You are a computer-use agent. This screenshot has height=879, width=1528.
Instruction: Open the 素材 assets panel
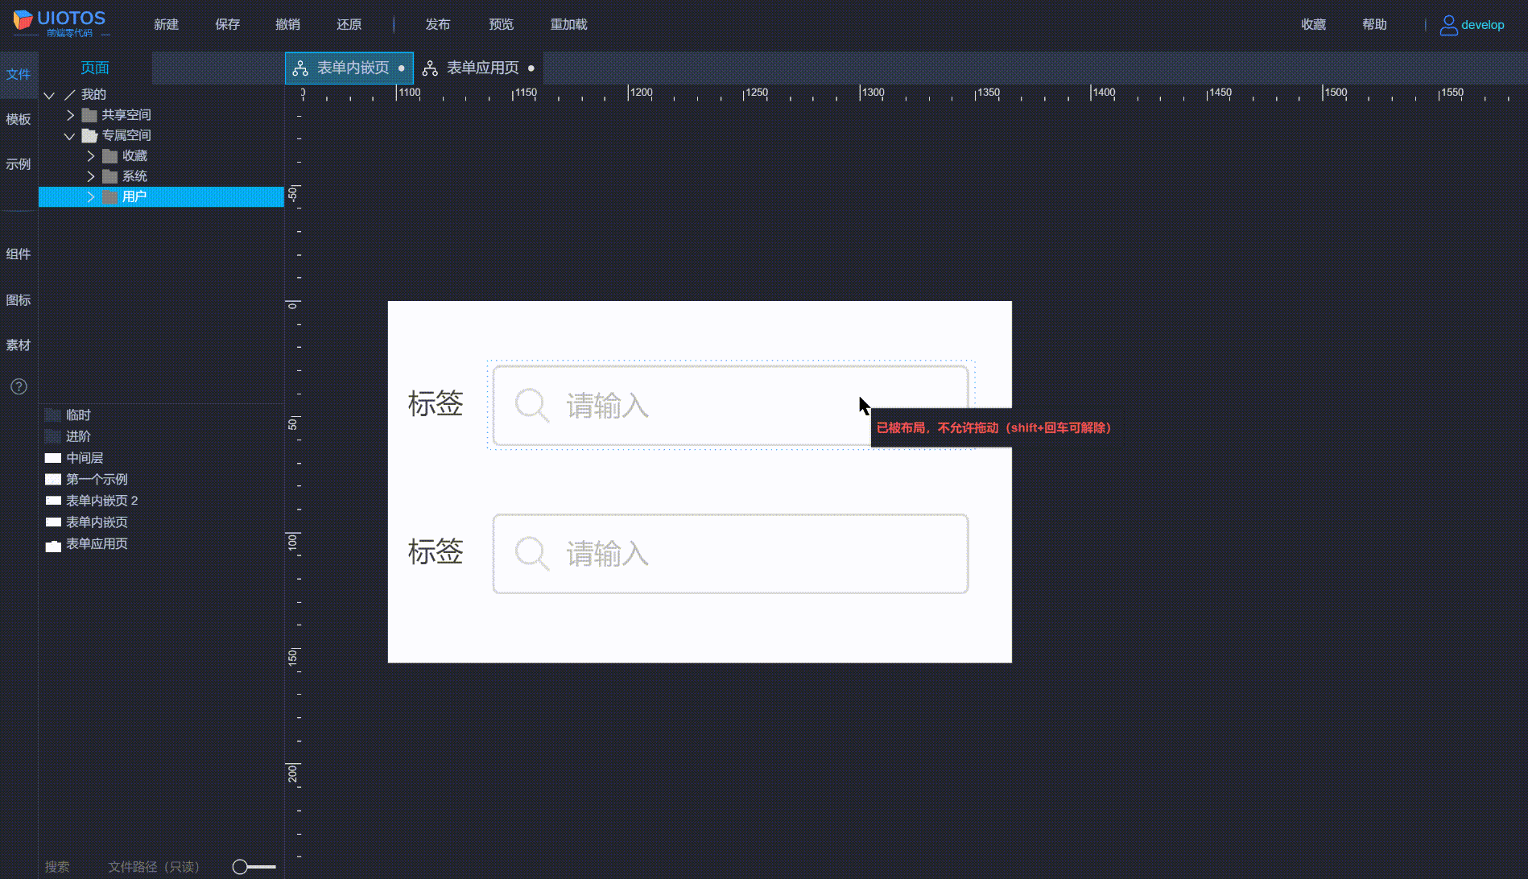(x=19, y=345)
